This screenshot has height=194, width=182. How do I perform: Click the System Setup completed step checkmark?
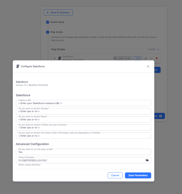pos(48,22)
